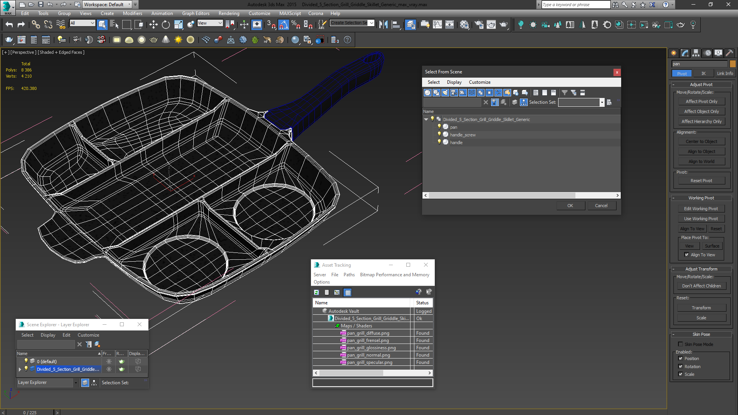
Task: Open Display menu in Select From Scene
Action: 454,82
